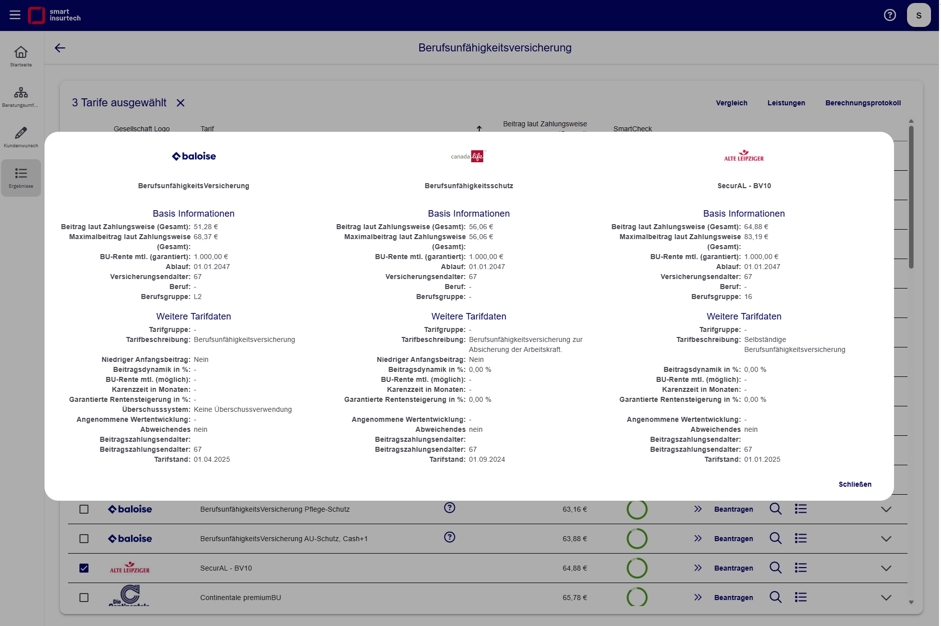Open magnifier details for AU-Schutz, Cash+1 row
This screenshot has height=626, width=941.
tap(776, 539)
